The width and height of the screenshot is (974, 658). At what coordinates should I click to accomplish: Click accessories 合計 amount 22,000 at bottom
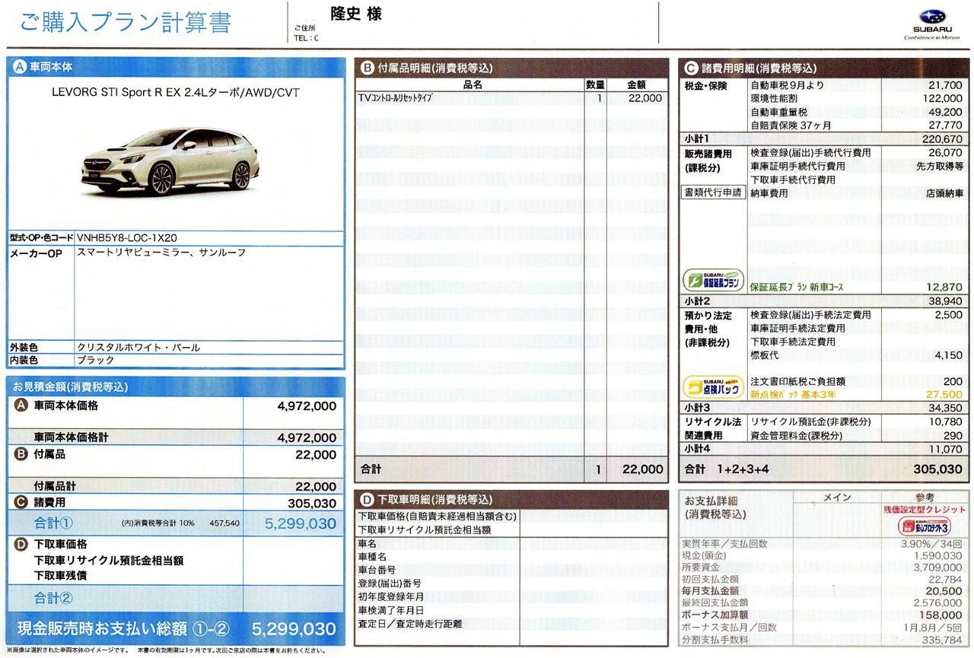643,469
